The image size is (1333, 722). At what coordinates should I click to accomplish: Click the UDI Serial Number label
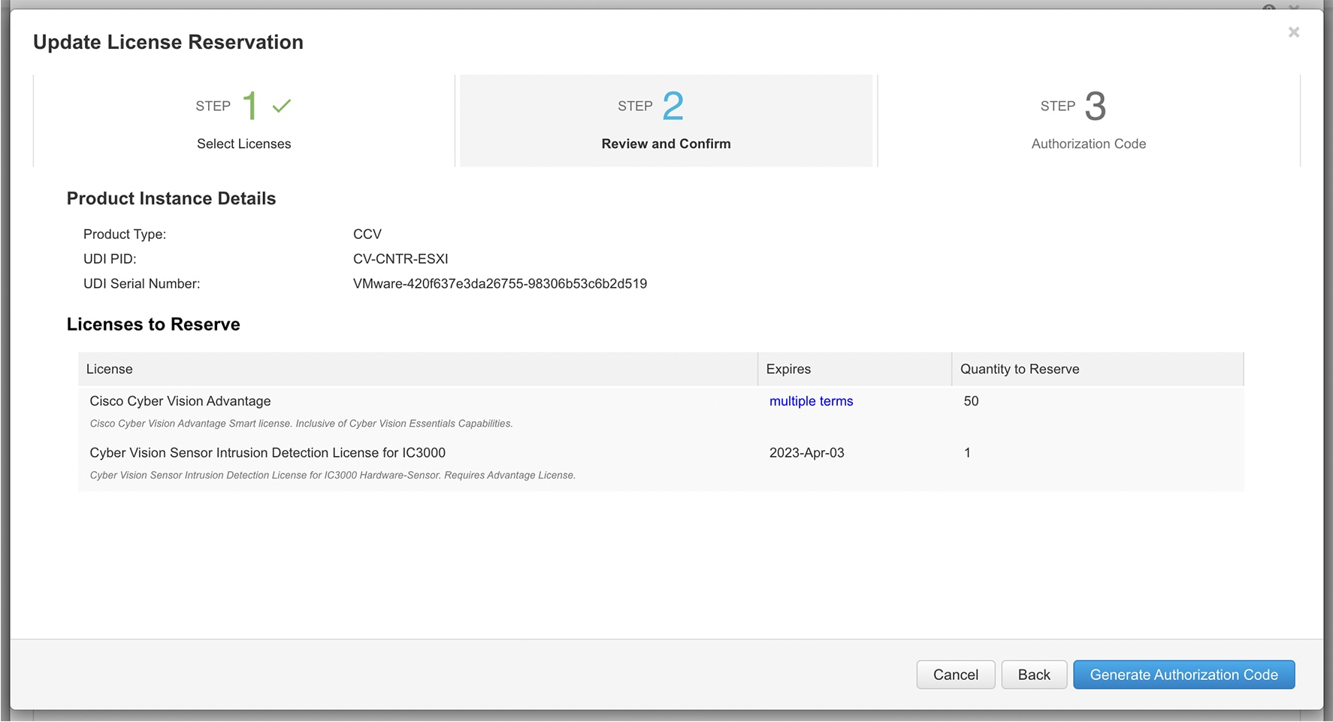pyautogui.click(x=142, y=284)
